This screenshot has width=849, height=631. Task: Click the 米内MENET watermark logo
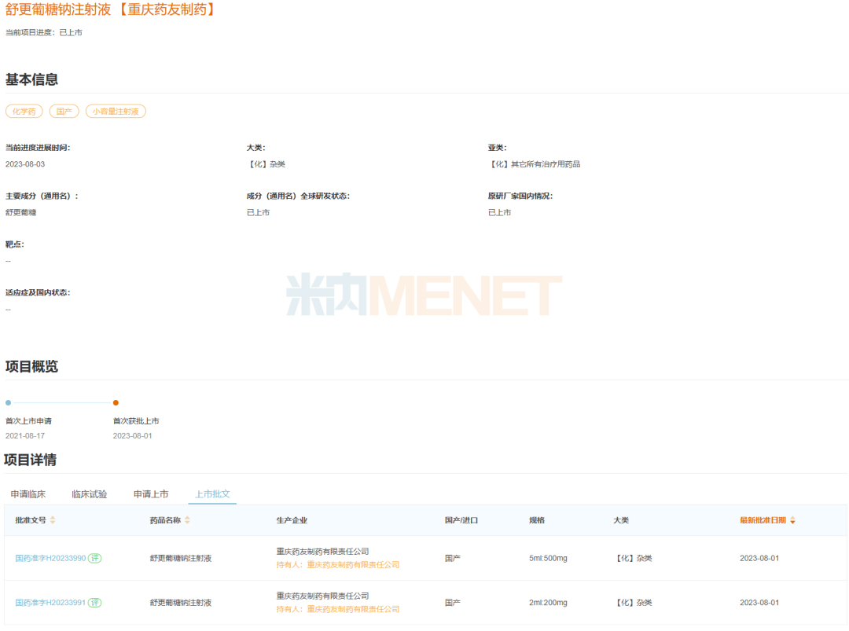tap(424, 292)
